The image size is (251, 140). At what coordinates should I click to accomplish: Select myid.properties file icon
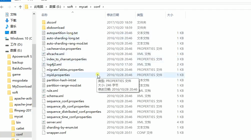[x=44, y=75]
